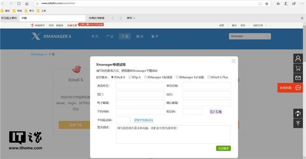This screenshot has width=306, height=159.
Task: Focus the 确认邮箱 input field
Action: (207, 103)
